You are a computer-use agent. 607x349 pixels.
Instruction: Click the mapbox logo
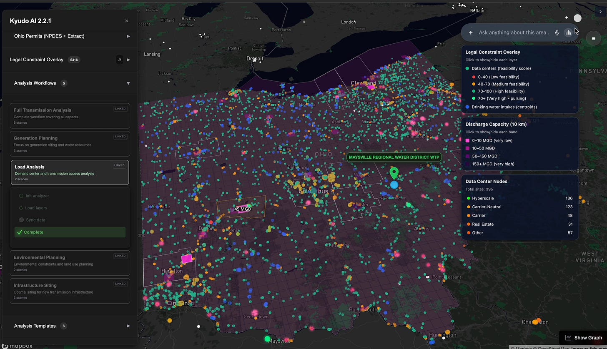click(16, 346)
